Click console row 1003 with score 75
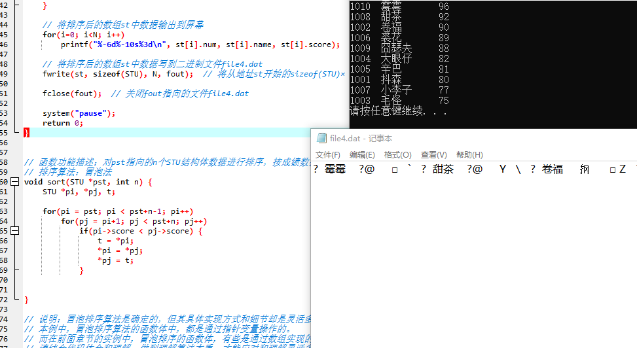 point(399,100)
